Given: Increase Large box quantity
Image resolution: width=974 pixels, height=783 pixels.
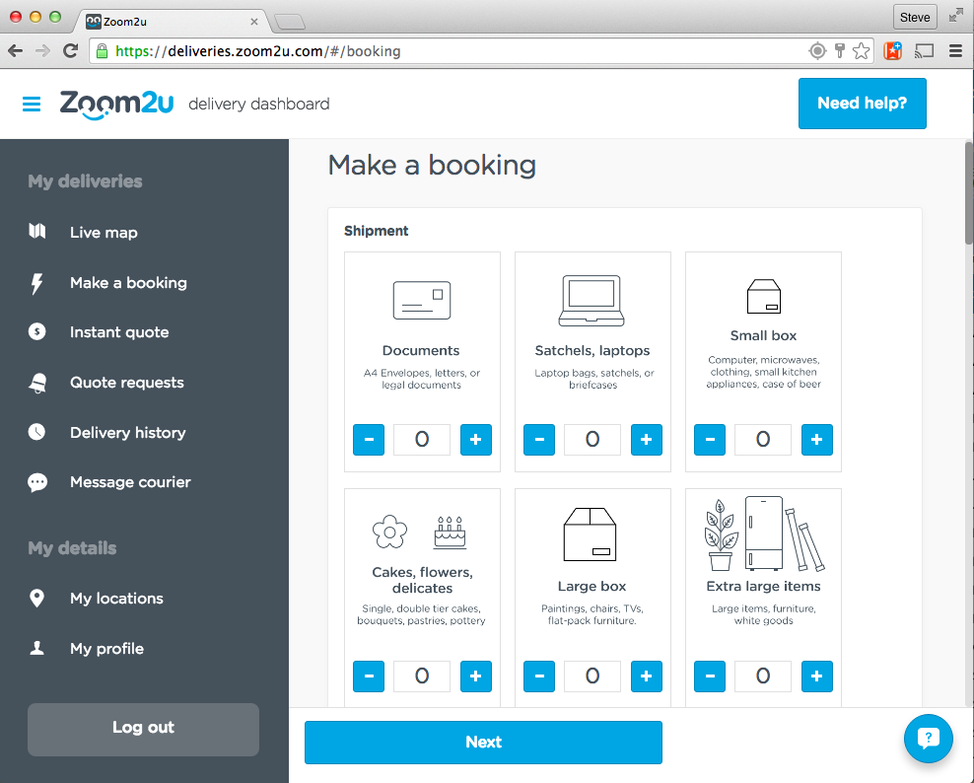Looking at the screenshot, I should [x=647, y=676].
